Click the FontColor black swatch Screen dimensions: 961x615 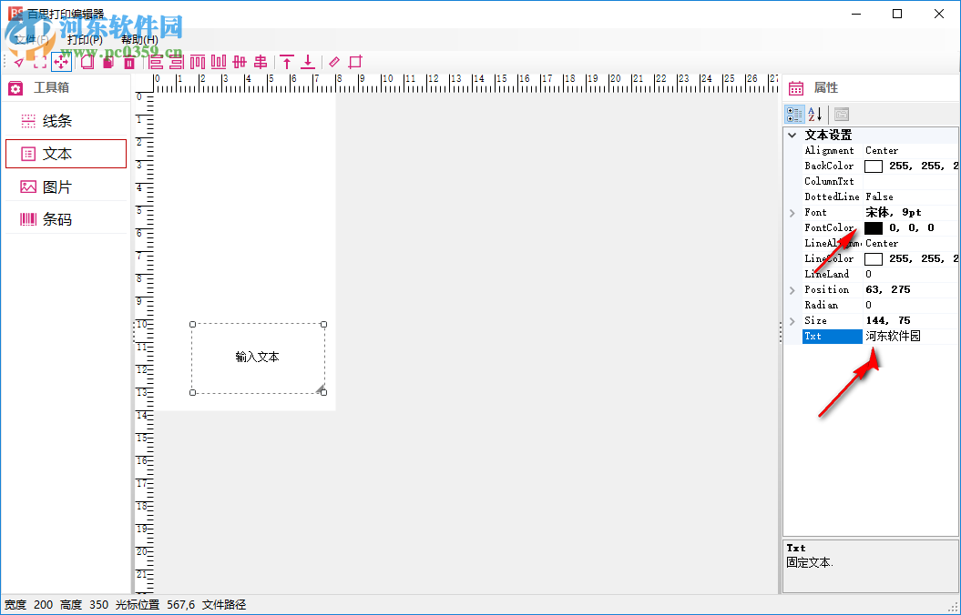point(874,227)
